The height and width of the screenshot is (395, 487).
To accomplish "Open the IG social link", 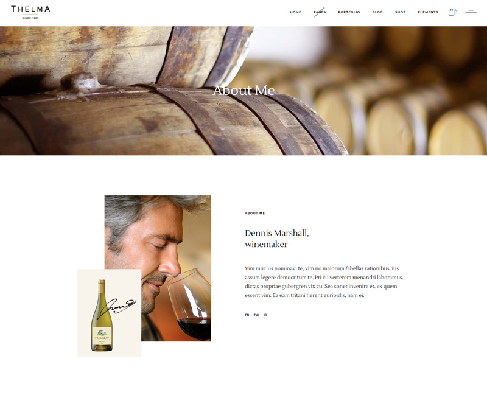I will point(265,315).
